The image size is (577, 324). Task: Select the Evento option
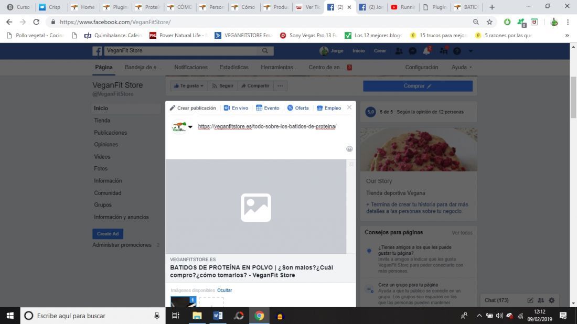[268, 108]
